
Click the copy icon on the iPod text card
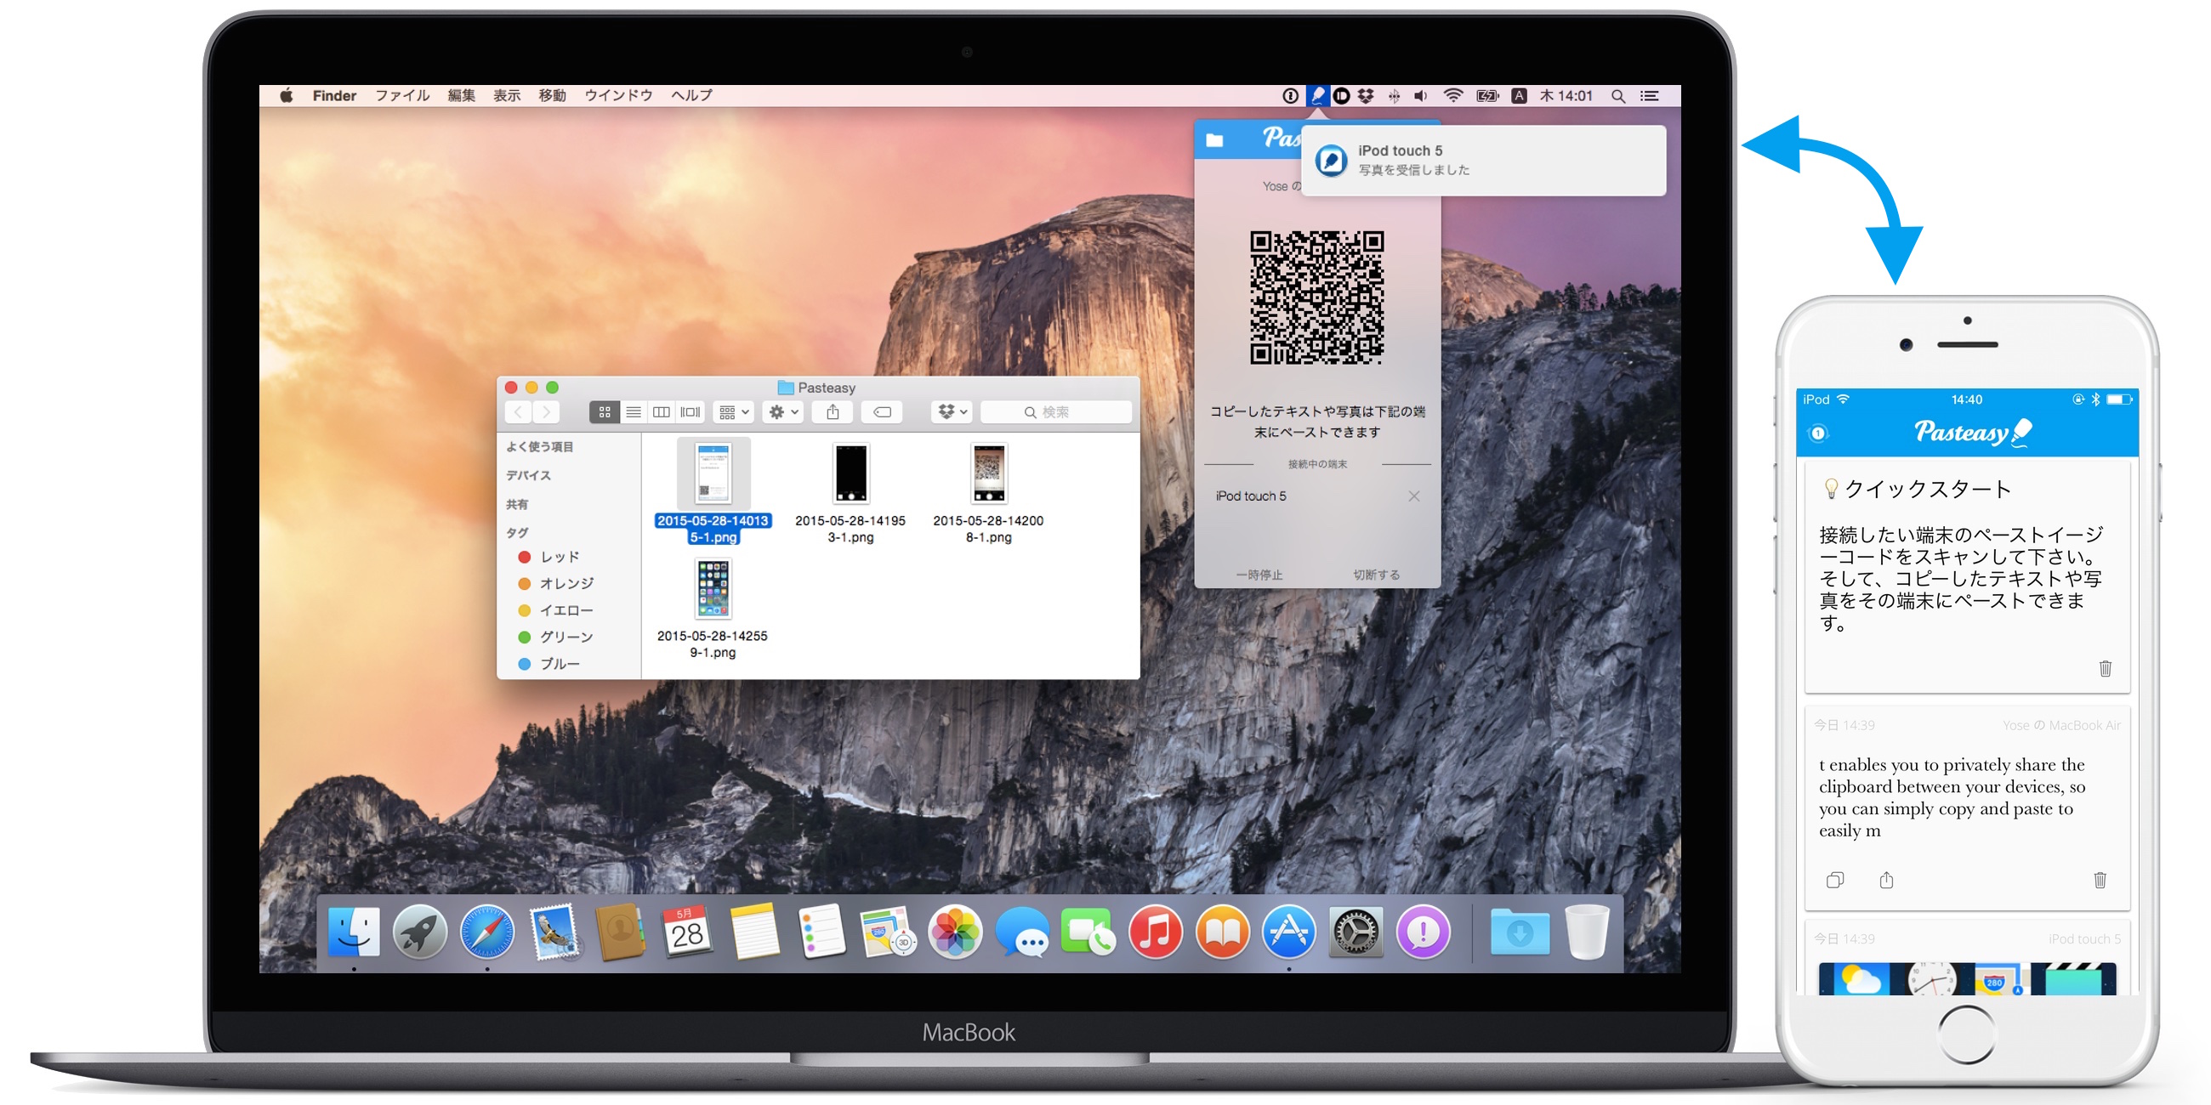1834,880
